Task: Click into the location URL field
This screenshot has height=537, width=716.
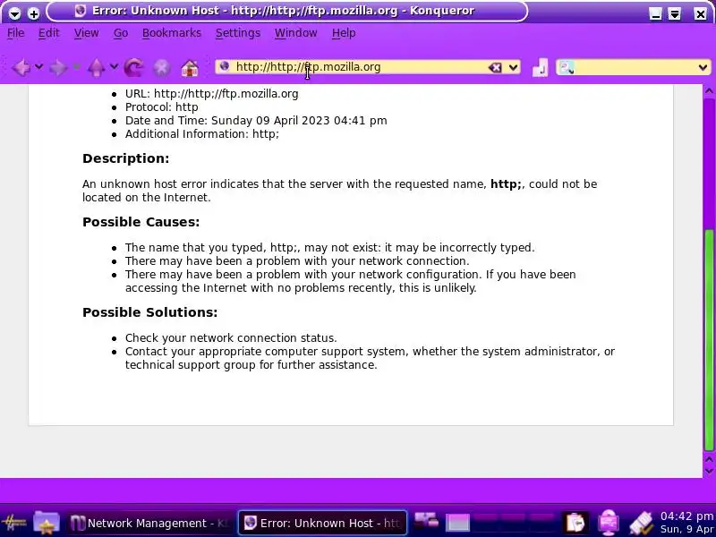Action: (359, 67)
